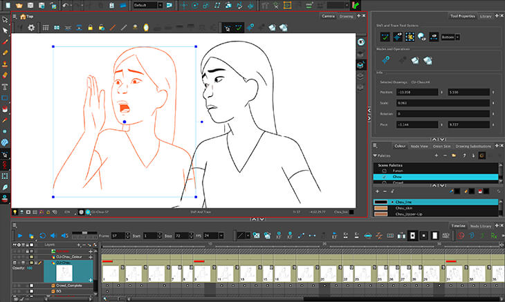The height and width of the screenshot is (302, 505).
Task: Toggle the Loop playback button in Timeline
Action: click(x=42, y=236)
